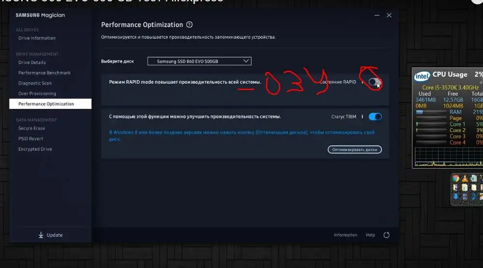Screen dimensions: 483x268
Task: Click the CPU Usage gadget title
Action: pos(450,74)
